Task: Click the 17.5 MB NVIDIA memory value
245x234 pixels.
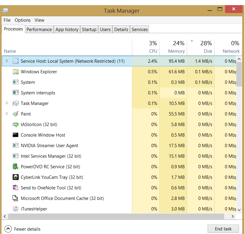Action: coord(177,146)
